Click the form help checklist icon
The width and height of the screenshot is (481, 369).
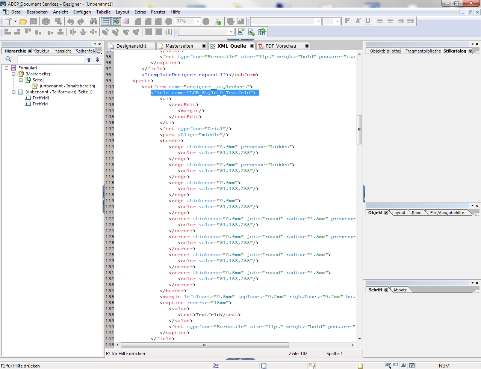[x=218, y=21]
